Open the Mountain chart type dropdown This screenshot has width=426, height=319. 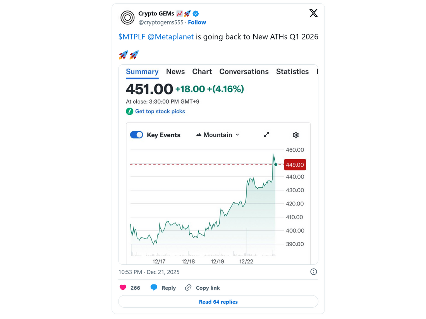click(x=217, y=134)
